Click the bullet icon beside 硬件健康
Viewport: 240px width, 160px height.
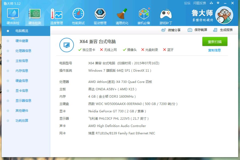coord(8,41)
